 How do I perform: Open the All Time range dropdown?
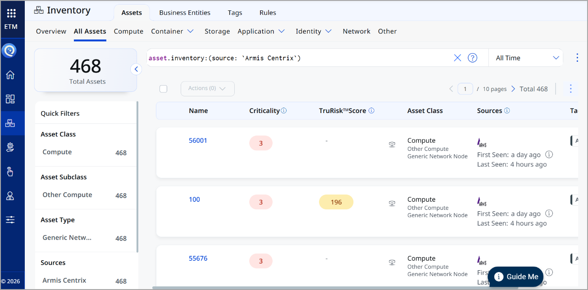click(x=526, y=58)
